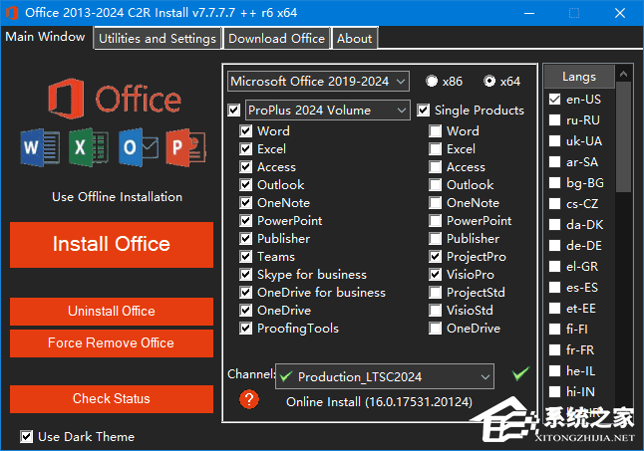Viewport: 644px width, 451px height.
Task: Click Force Remove Office button
Action: (x=112, y=343)
